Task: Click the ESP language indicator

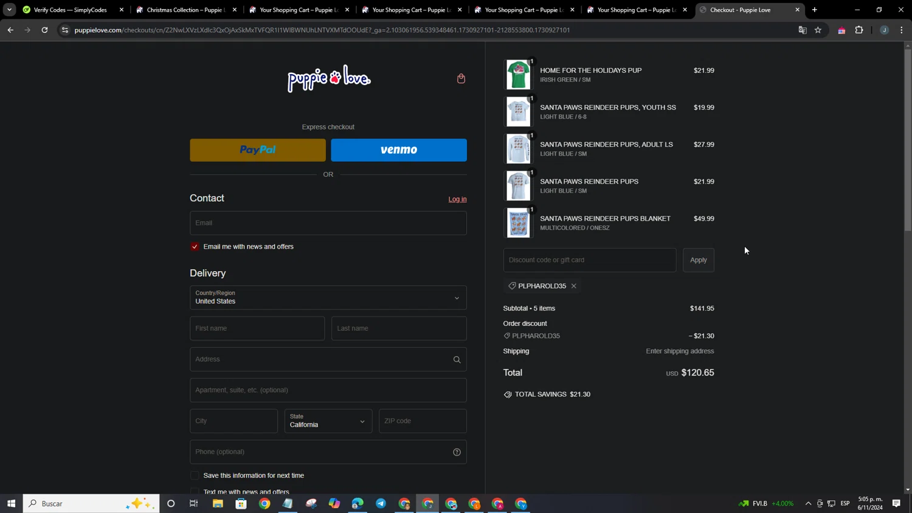Action: click(x=845, y=503)
